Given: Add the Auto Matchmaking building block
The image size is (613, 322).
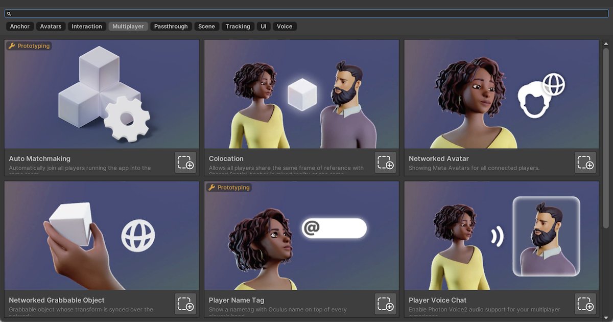Looking at the screenshot, I should pyautogui.click(x=185, y=163).
